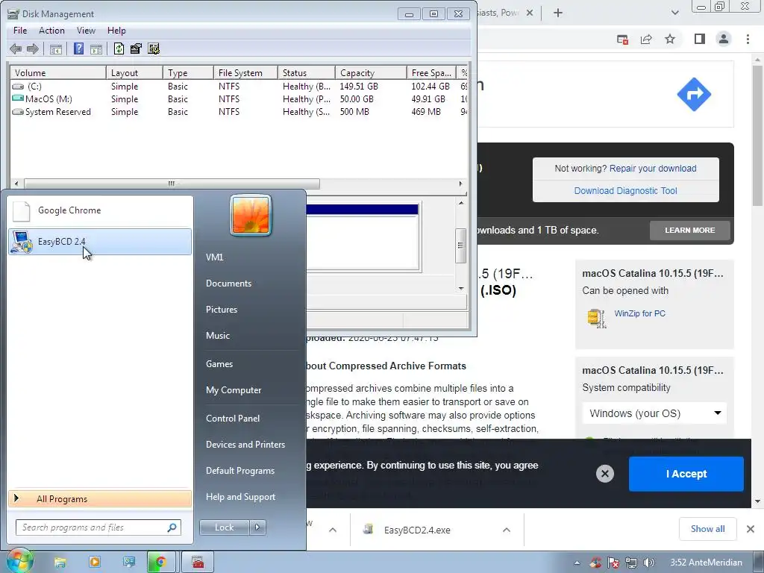Launch EasyBCD 2.4 from Start menu

point(100,242)
